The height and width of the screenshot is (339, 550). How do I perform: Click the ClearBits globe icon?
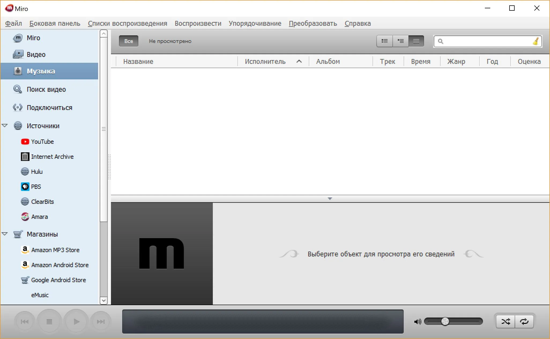point(25,201)
